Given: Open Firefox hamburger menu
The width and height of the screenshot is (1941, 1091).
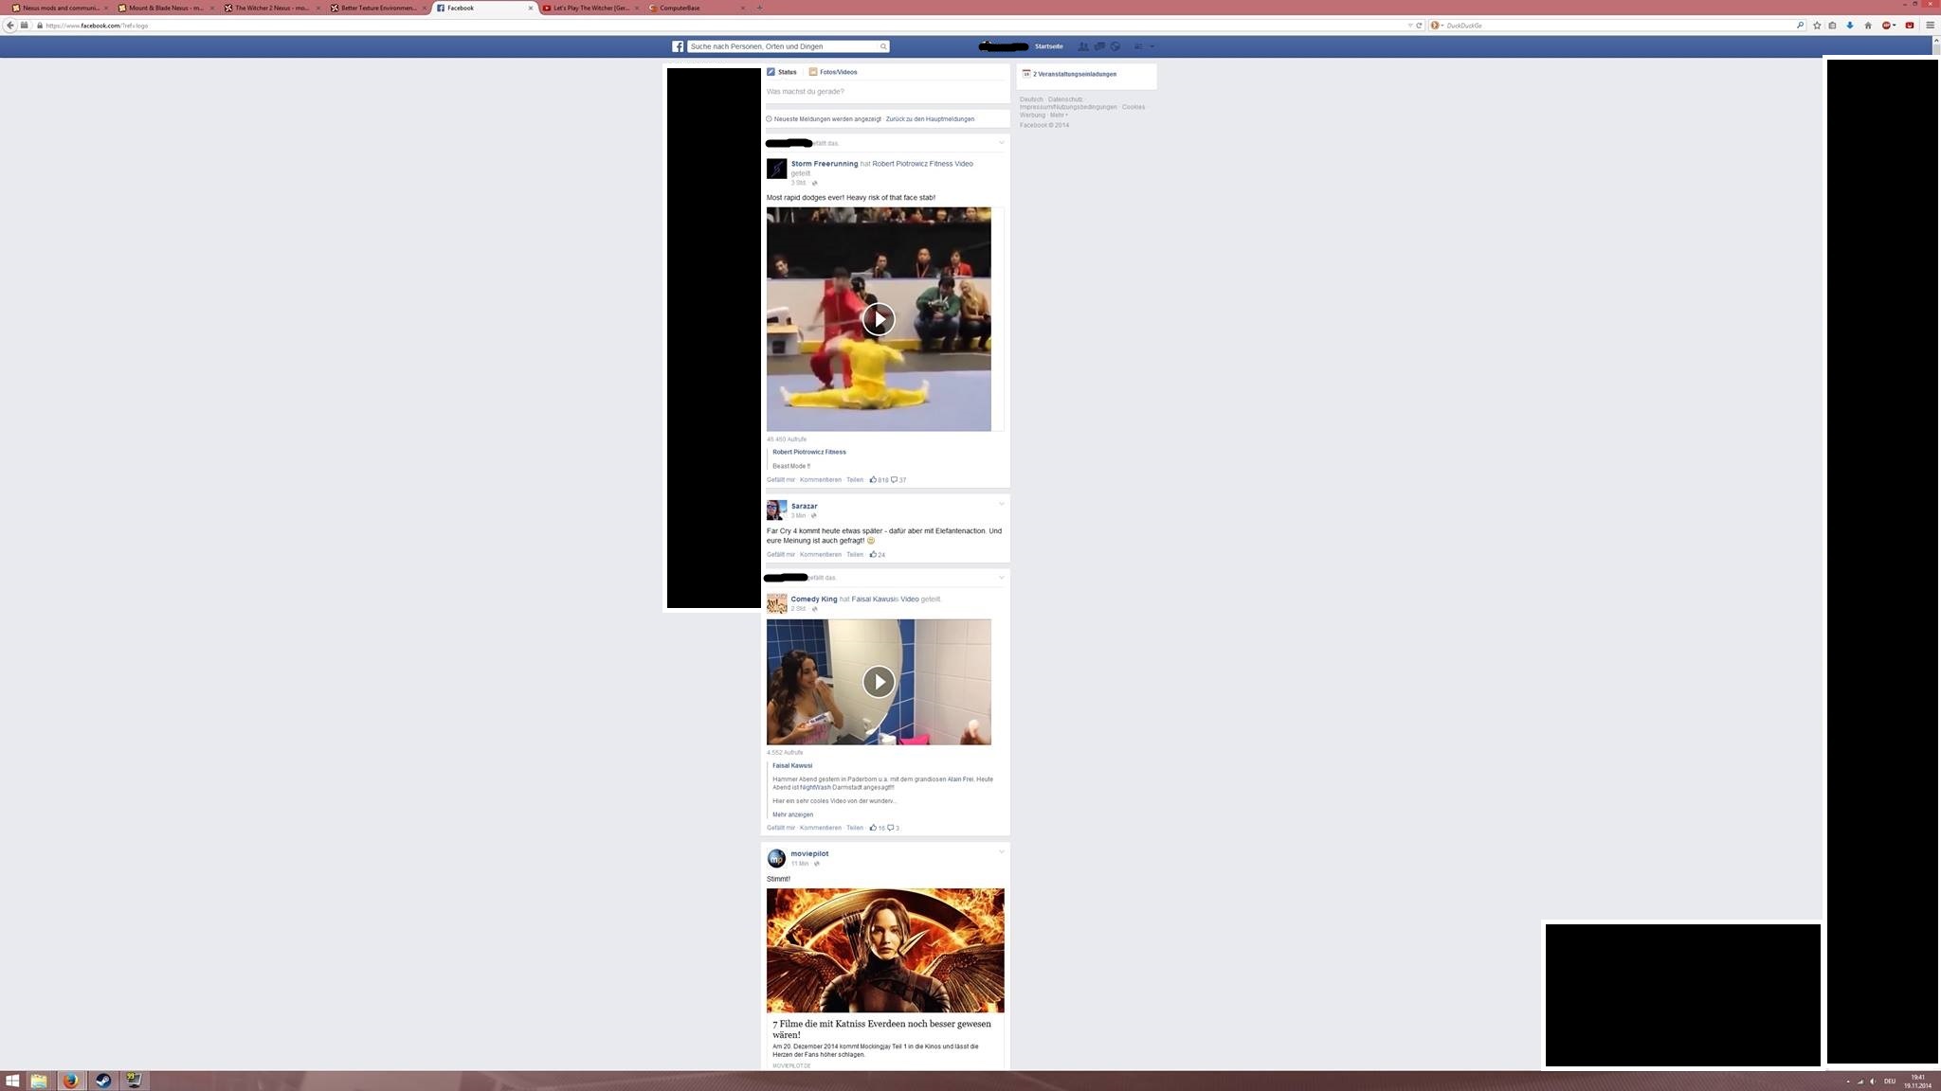Looking at the screenshot, I should [1931, 26].
